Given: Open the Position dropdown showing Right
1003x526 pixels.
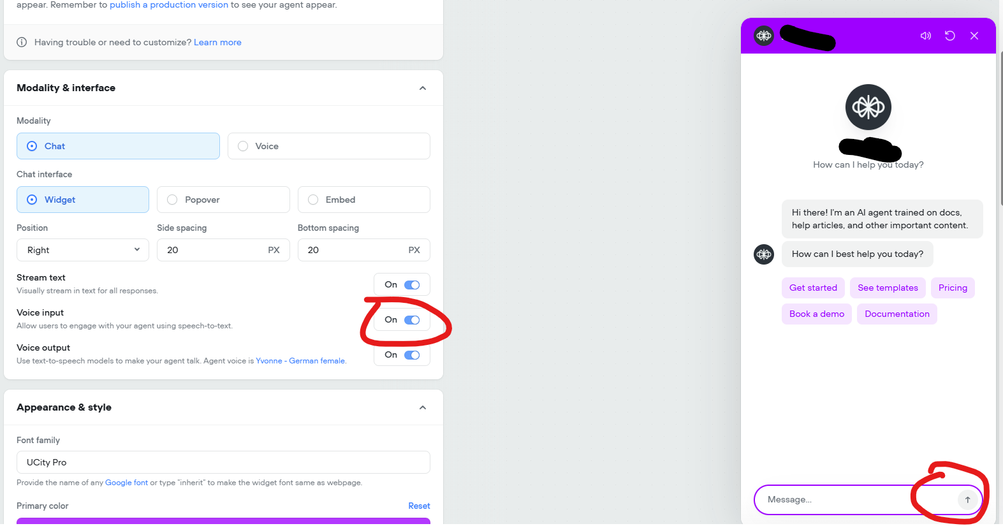Looking at the screenshot, I should [83, 250].
